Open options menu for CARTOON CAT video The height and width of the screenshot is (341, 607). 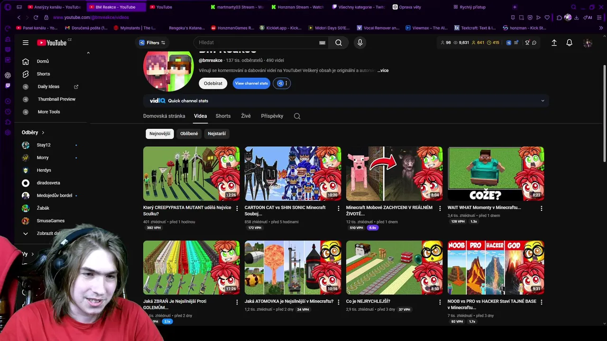pos(339,208)
